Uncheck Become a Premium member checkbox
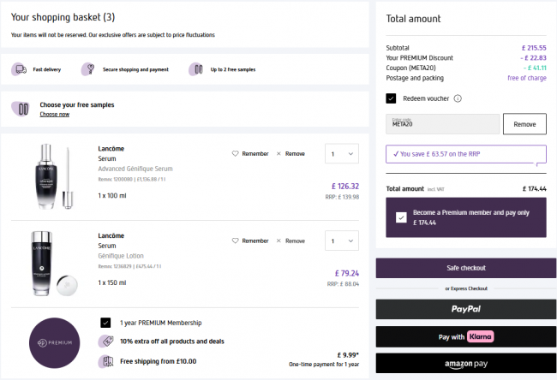The width and height of the screenshot is (557, 380). click(x=401, y=217)
